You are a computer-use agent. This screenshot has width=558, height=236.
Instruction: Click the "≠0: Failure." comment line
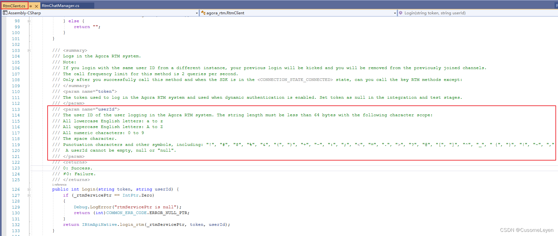point(74,174)
